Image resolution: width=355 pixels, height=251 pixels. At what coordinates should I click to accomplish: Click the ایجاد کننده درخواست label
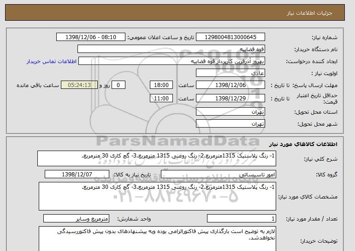(312, 62)
